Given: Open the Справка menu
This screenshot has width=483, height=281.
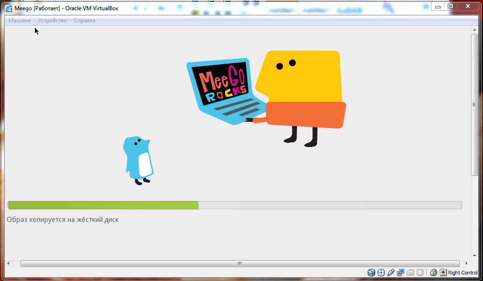Looking at the screenshot, I should [x=85, y=20].
